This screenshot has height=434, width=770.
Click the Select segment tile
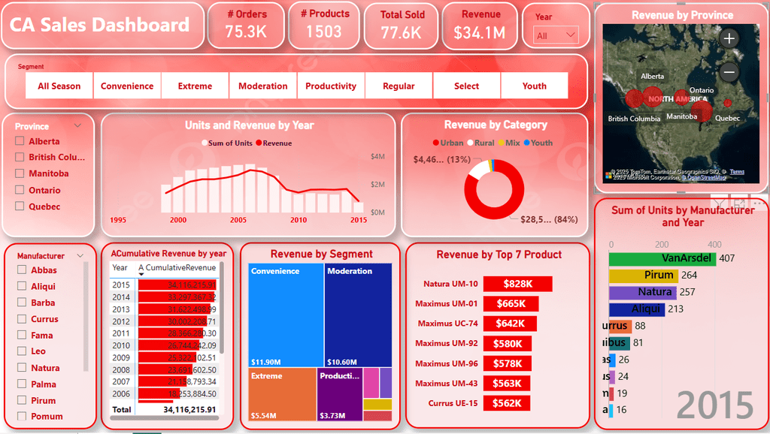[x=466, y=86]
